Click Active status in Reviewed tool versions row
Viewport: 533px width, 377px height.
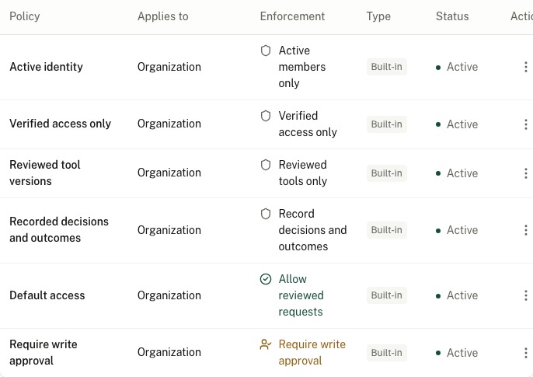click(x=457, y=173)
